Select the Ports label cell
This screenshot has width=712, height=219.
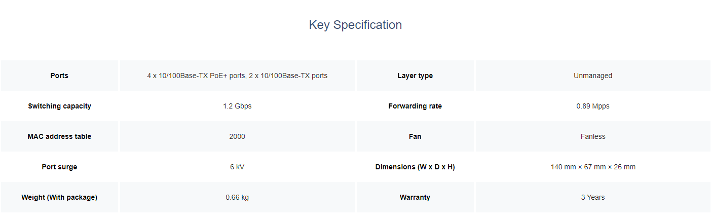coord(59,76)
